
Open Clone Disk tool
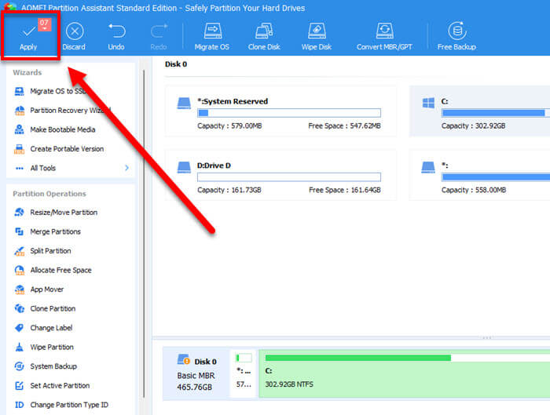[x=264, y=36]
